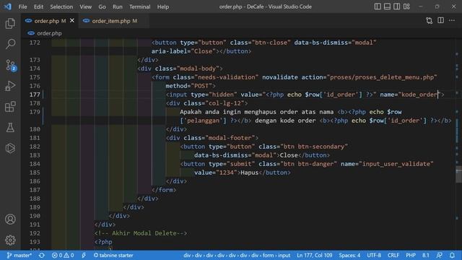The width and height of the screenshot is (462, 260).
Task: Open notifications bell icon
Action: click(452, 255)
